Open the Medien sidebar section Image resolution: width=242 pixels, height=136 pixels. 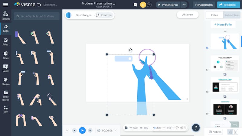(x=6, y=68)
